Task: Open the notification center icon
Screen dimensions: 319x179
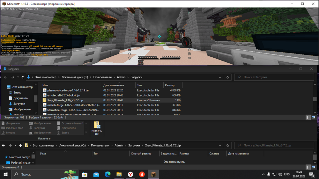Action: (x=311, y=174)
